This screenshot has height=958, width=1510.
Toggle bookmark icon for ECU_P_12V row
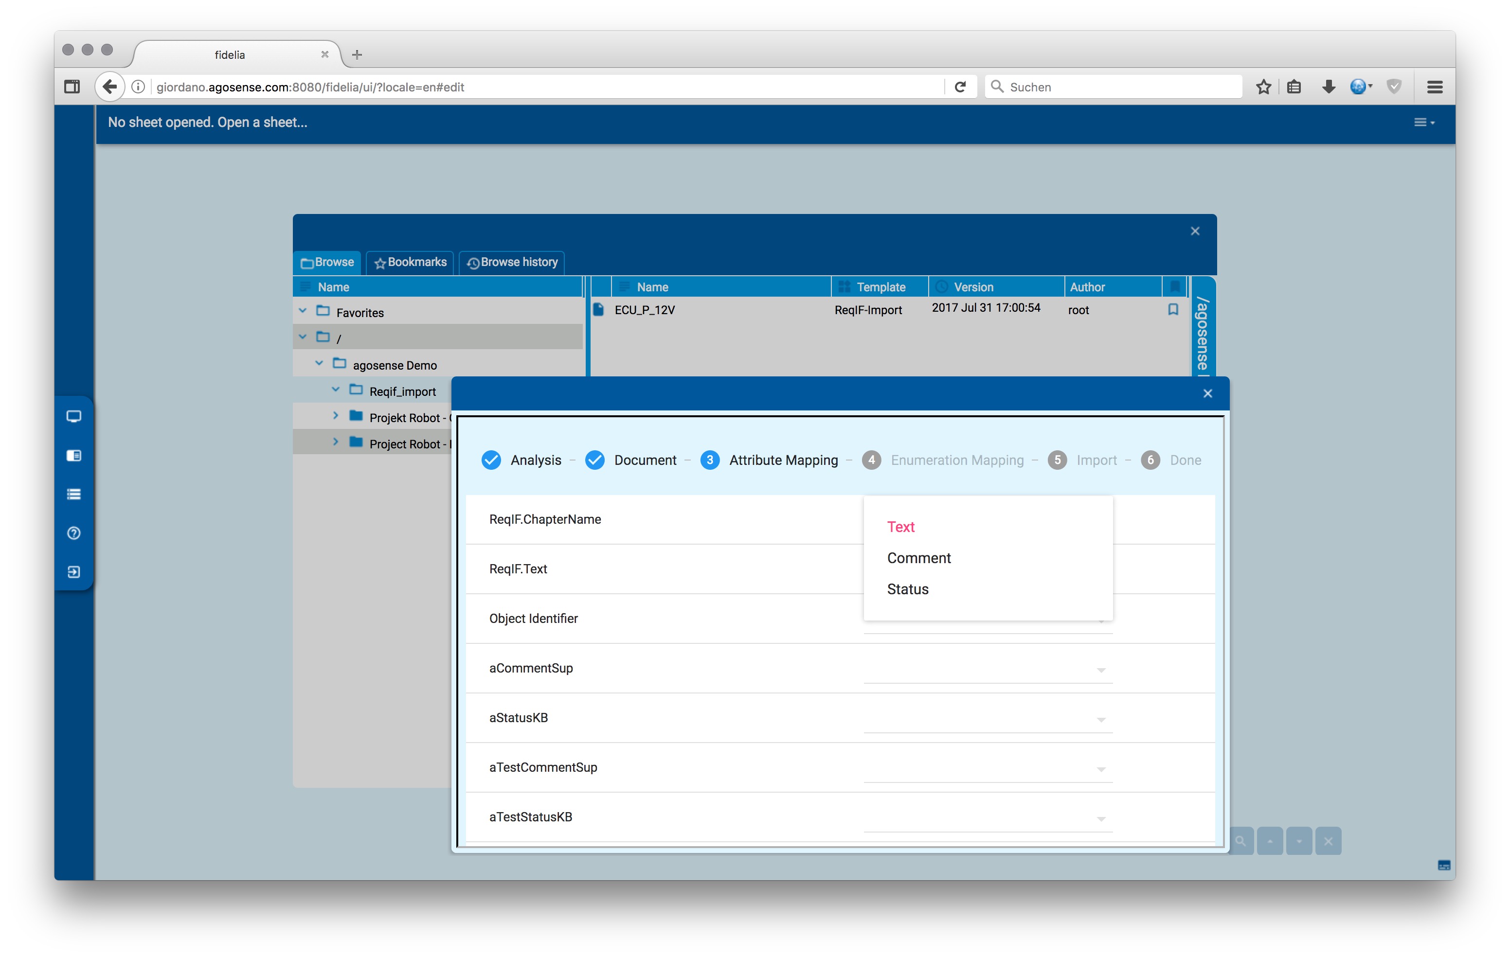(1172, 310)
